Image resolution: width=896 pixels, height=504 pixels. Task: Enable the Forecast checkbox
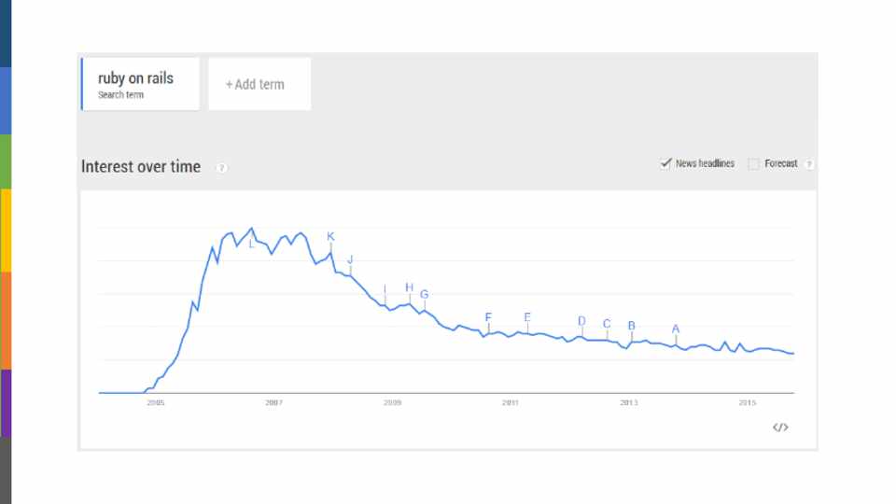753,164
